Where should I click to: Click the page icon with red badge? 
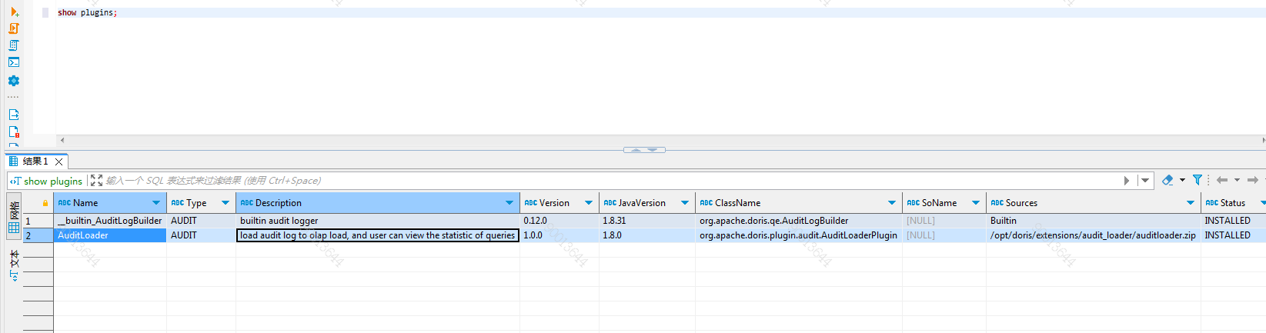coord(14,132)
